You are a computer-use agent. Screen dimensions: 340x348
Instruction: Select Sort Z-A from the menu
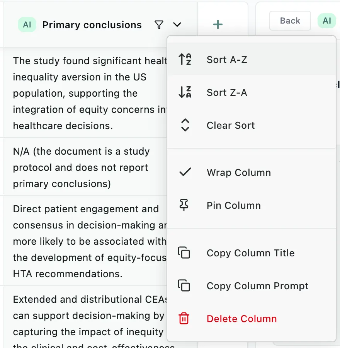tap(252, 92)
